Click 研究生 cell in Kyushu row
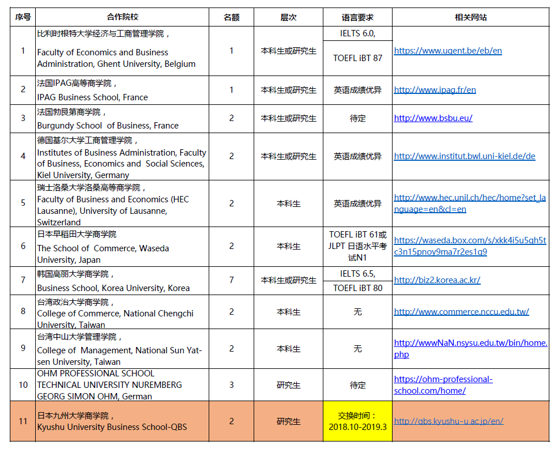558x449 pixels. point(288,421)
